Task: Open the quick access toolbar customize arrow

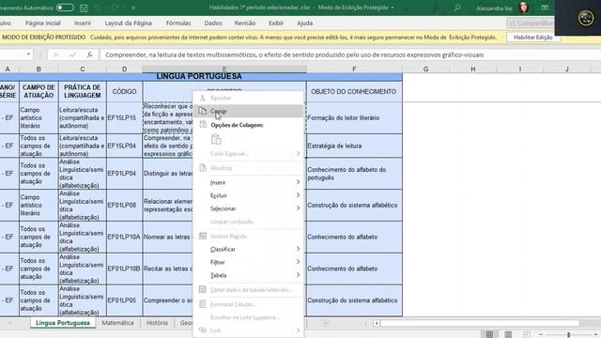Action: click(x=133, y=8)
